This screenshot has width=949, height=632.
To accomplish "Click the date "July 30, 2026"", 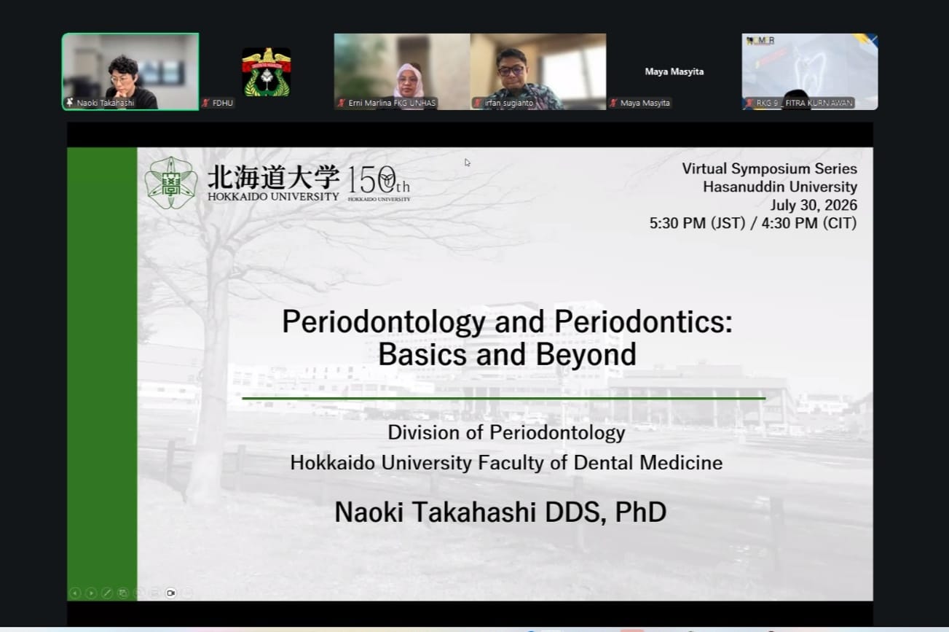I will 814,206.
